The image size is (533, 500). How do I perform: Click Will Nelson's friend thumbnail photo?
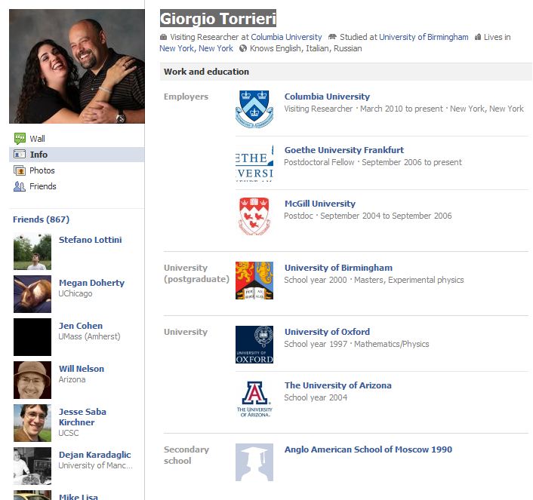tap(32, 380)
